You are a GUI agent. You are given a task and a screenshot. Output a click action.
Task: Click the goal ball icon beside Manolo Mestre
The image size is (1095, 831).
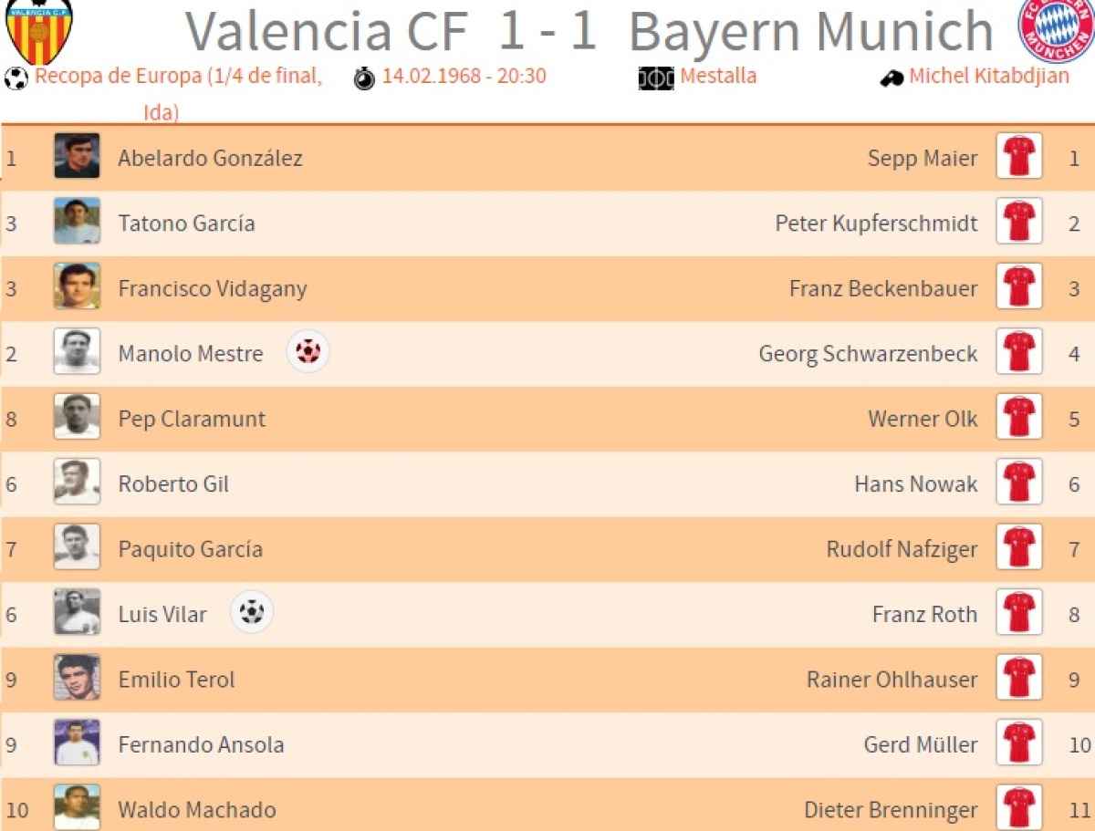pyautogui.click(x=308, y=352)
